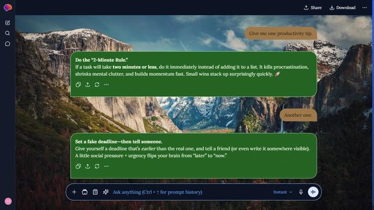Download the conversation from the top bar
Viewport: 374px width, 210px height.
click(x=342, y=8)
